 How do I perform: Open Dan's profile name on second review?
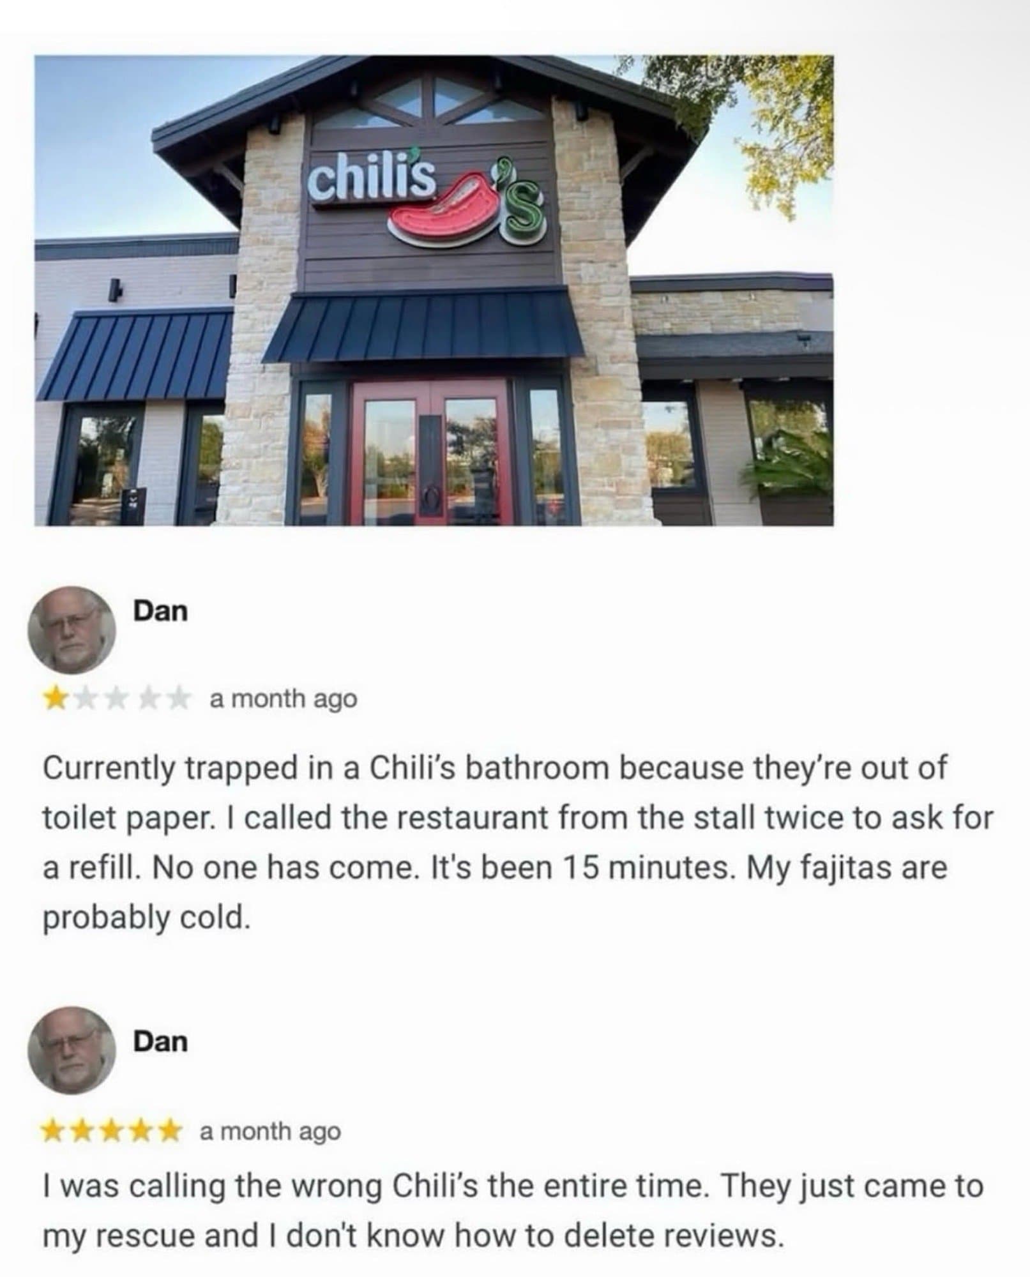(x=160, y=1041)
